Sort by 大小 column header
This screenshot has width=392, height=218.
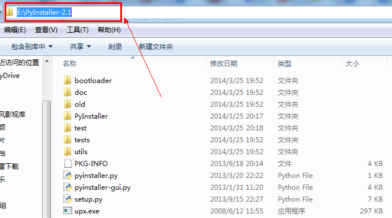click(352, 63)
